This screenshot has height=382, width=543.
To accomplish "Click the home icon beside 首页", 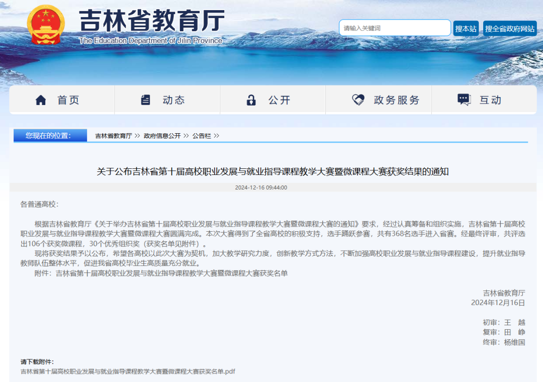I will point(42,100).
